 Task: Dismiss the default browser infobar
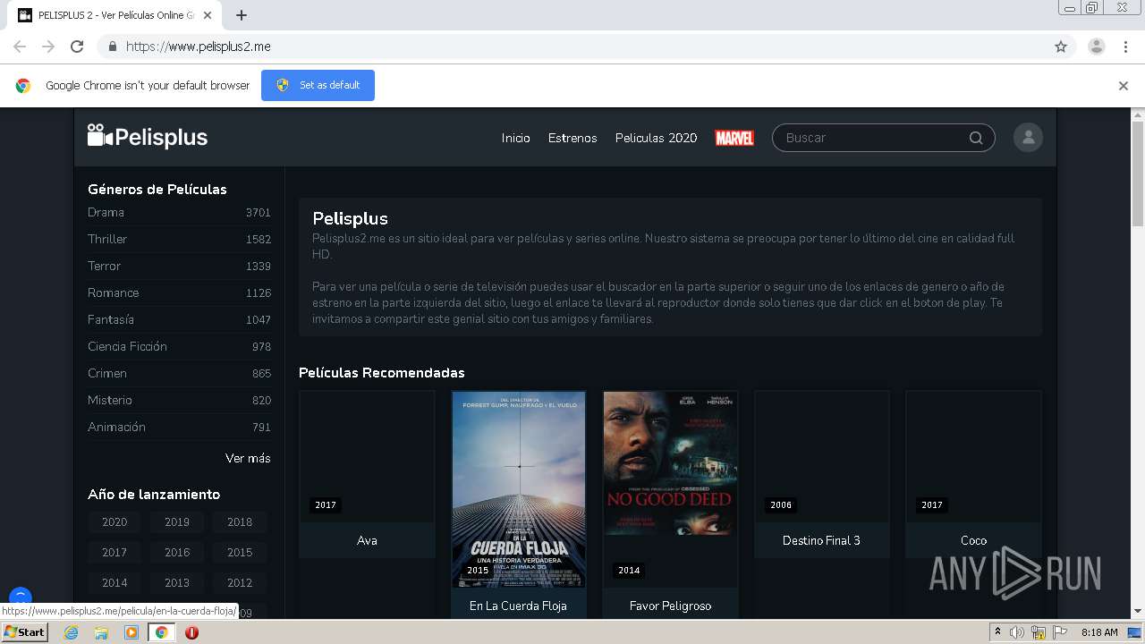point(1124,86)
